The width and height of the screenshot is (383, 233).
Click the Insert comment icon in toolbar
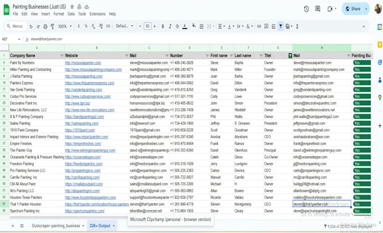pyautogui.click(x=266, y=26)
